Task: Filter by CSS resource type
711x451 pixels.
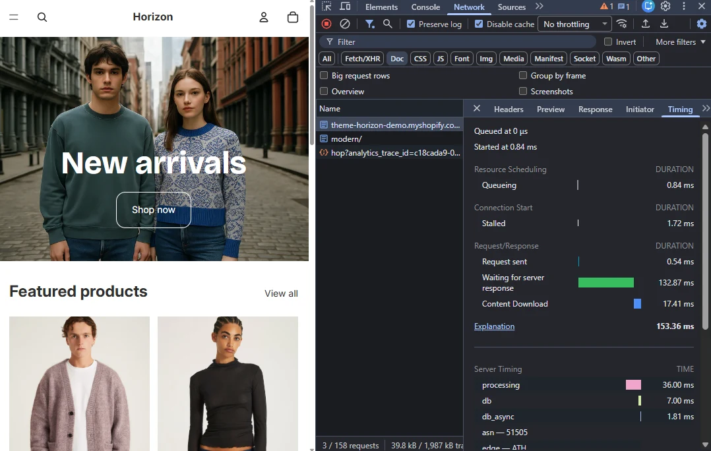Action: 420,59
